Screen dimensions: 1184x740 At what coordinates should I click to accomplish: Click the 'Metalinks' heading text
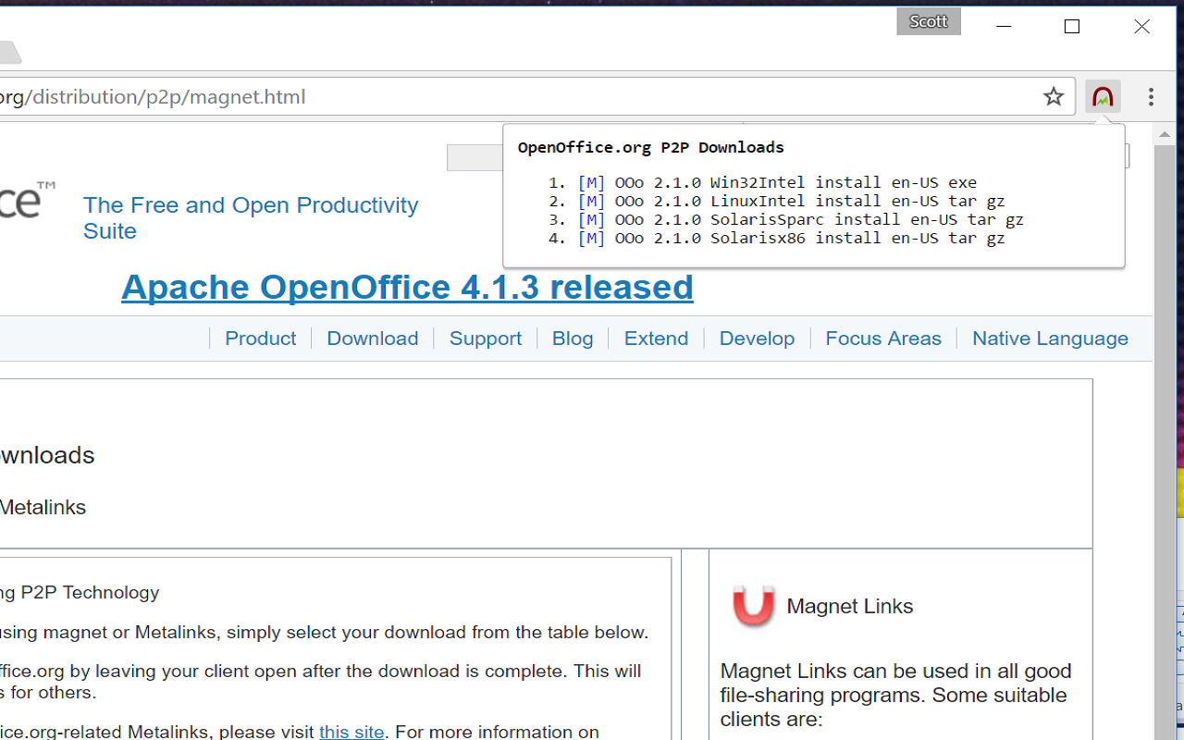click(43, 507)
